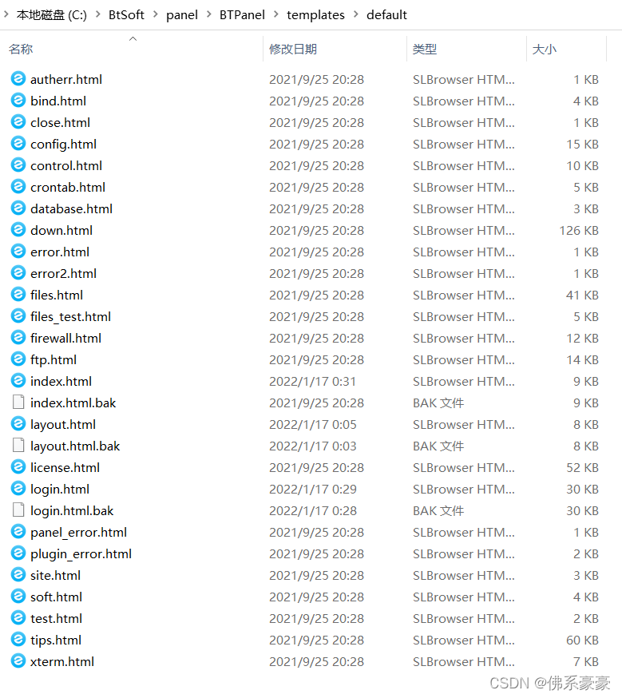622x698 pixels.
Task: Click the error2.html file icon
Action: [18, 273]
